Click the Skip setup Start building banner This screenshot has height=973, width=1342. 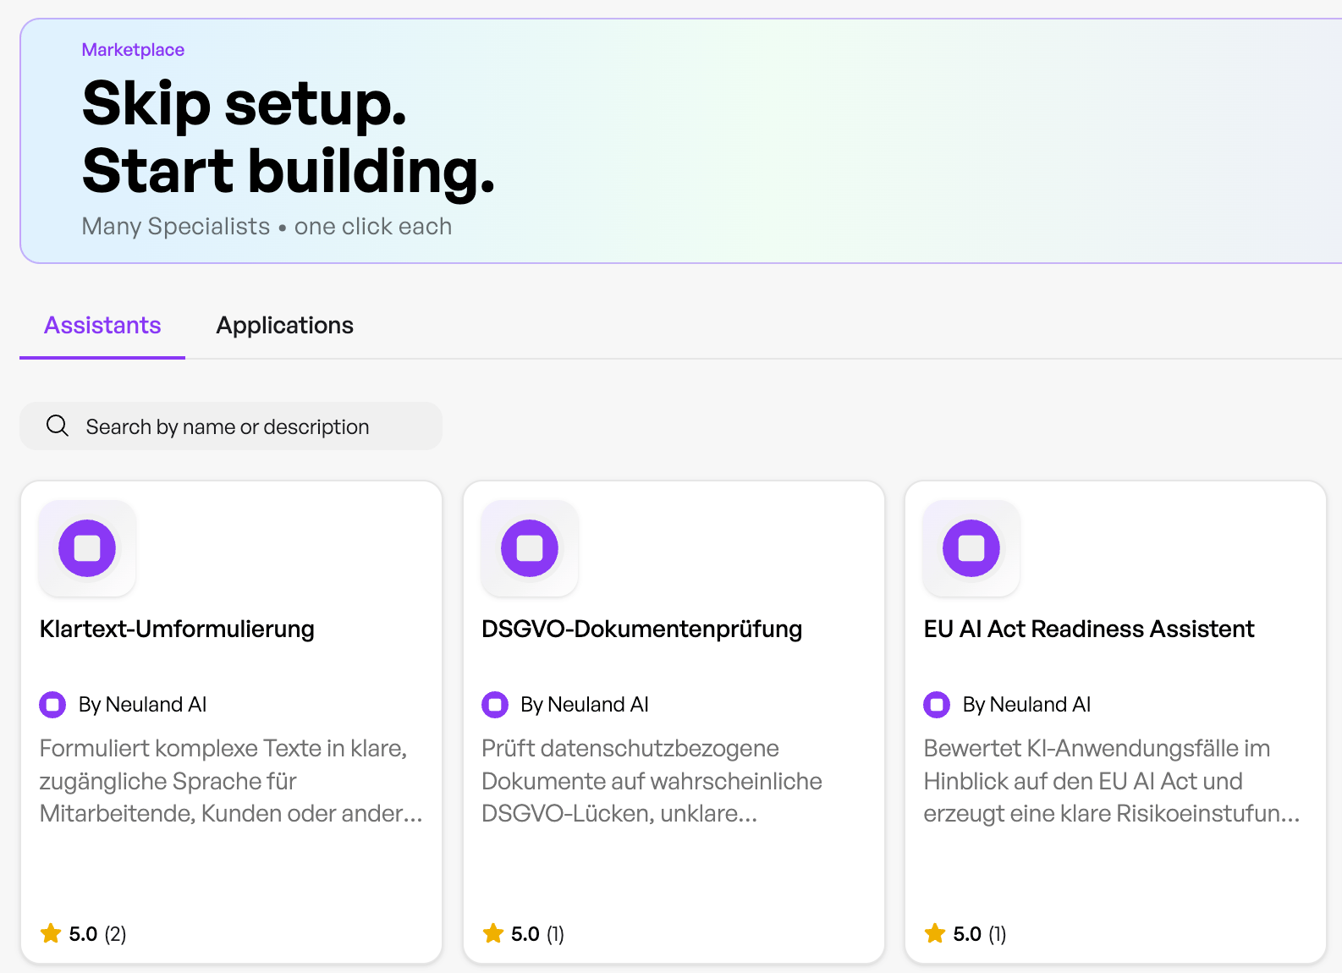681,140
